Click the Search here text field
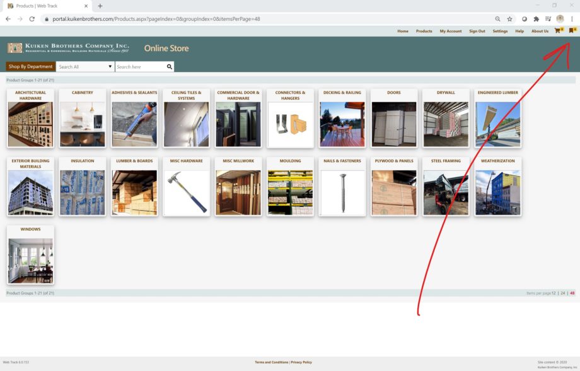This screenshot has width=580, height=371. [141, 67]
